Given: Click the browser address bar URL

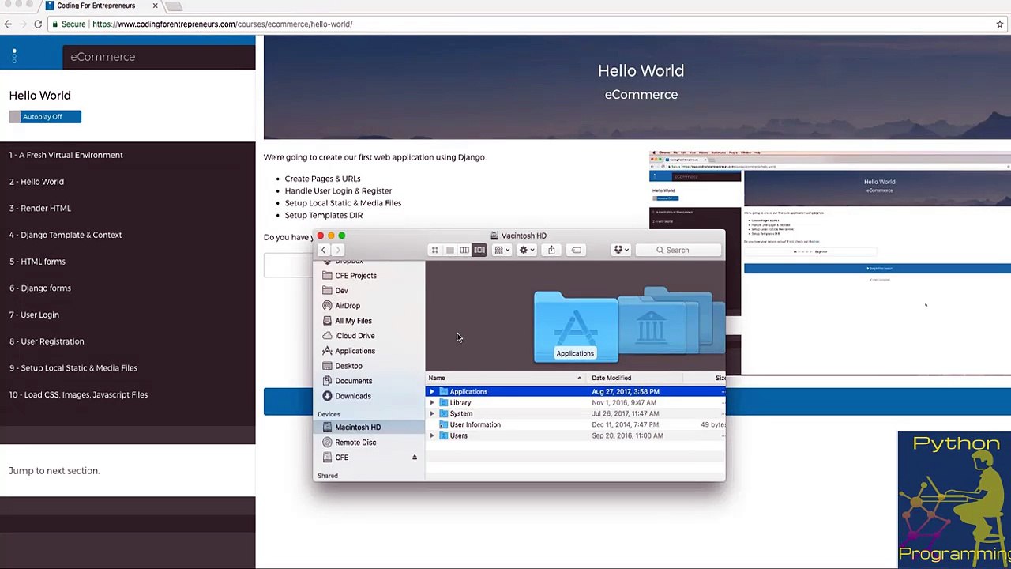Looking at the screenshot, I should tap(222, 24).
